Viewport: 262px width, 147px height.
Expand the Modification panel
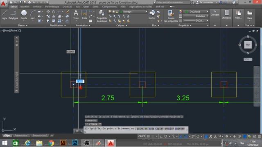click(x=58, y=25)
